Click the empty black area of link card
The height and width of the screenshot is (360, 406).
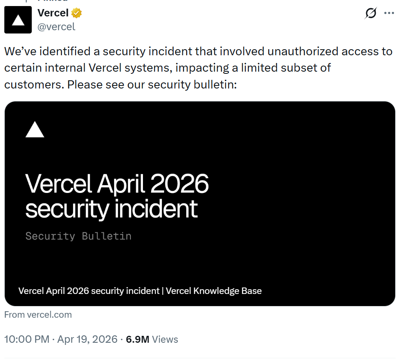[x=302, y=194]
